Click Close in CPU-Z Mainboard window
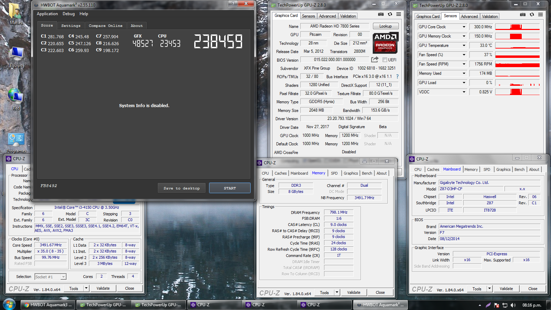The image size is (551, 310). [533, 289]
